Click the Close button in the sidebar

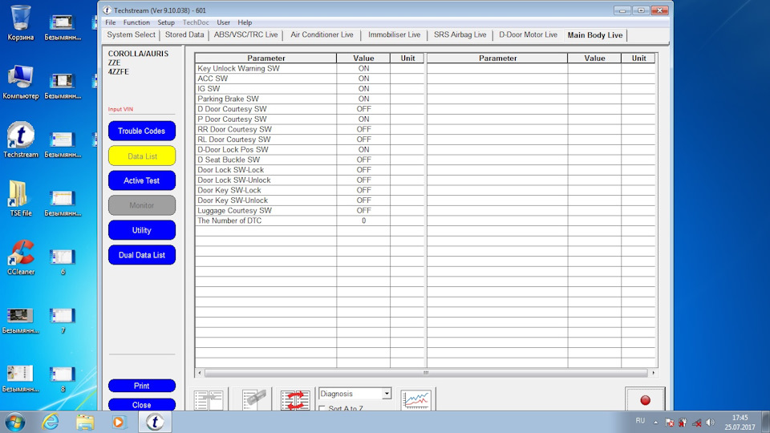[141, 404]
